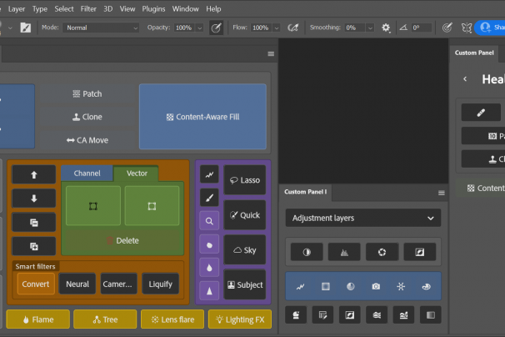
Task: Click the Smoothing 0% input field
Action: point(355,28)
